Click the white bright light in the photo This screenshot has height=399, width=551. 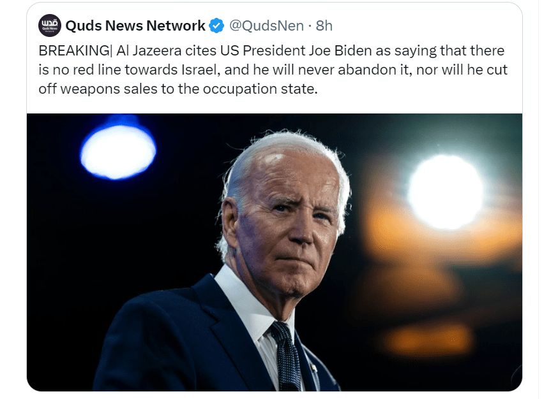point(446,192)
